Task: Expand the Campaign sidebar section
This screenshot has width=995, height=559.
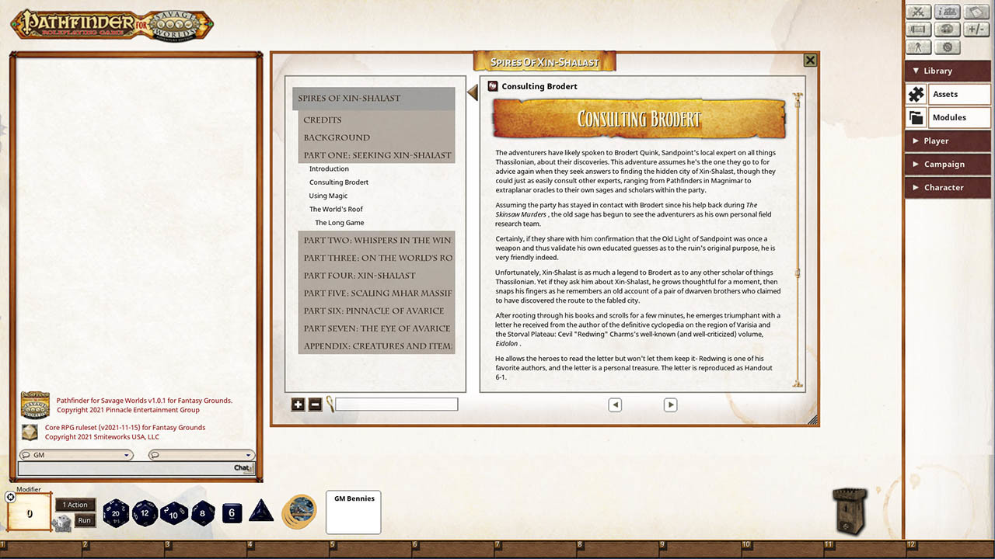Action: [948, 164]
